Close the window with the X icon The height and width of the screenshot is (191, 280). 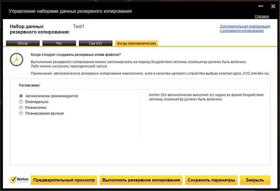click(273, 7)
